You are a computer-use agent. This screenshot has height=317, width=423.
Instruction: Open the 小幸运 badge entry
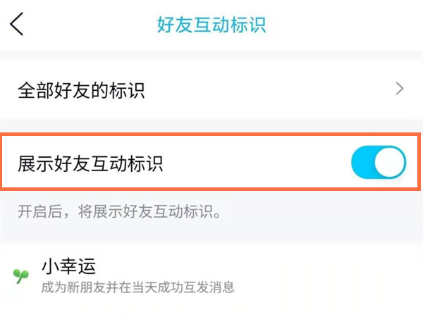(x=211, y=275)
